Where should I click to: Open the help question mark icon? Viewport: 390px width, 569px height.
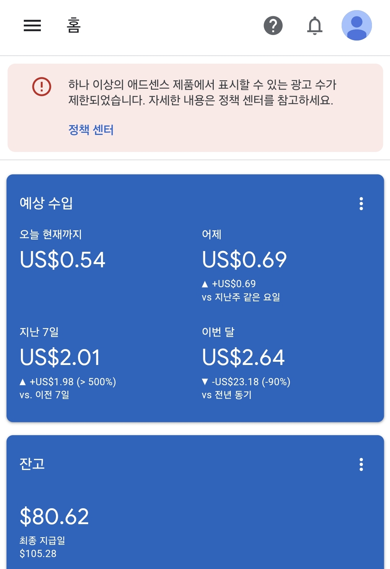[x=273, y=26]
